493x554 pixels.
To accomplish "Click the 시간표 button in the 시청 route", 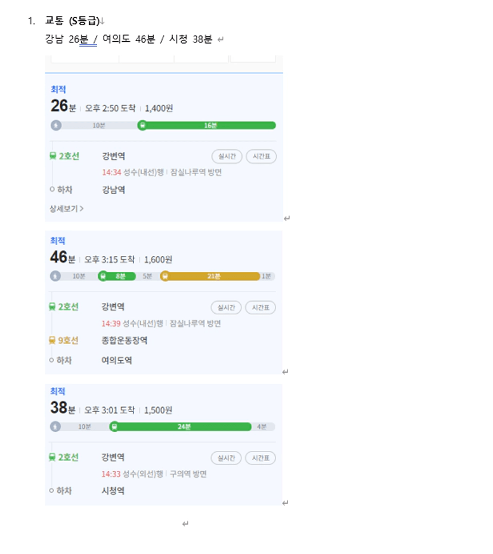I will click(x=261, y=458).
